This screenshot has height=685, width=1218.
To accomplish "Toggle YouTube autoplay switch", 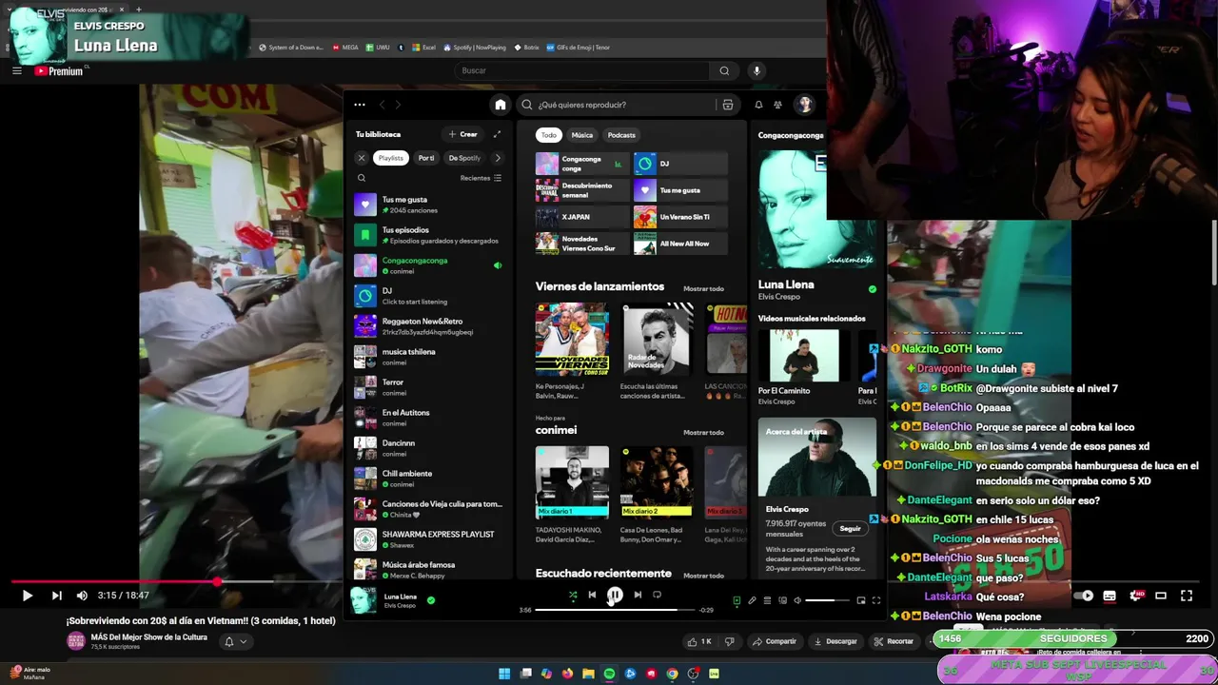I will click(x=1084, y=596).
